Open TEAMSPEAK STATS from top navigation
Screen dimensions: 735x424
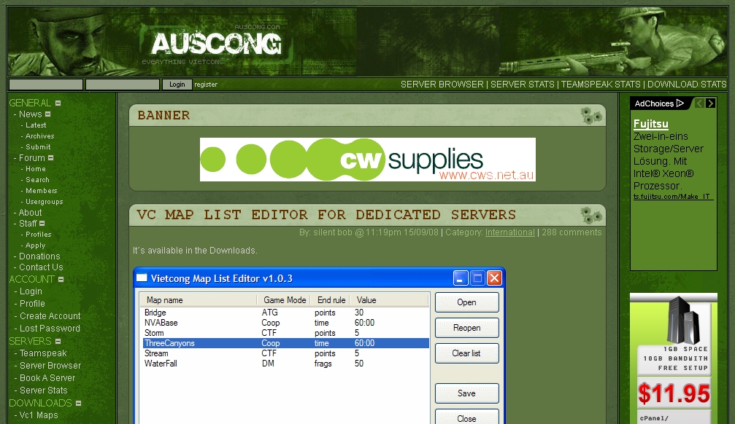coord(600,85)
